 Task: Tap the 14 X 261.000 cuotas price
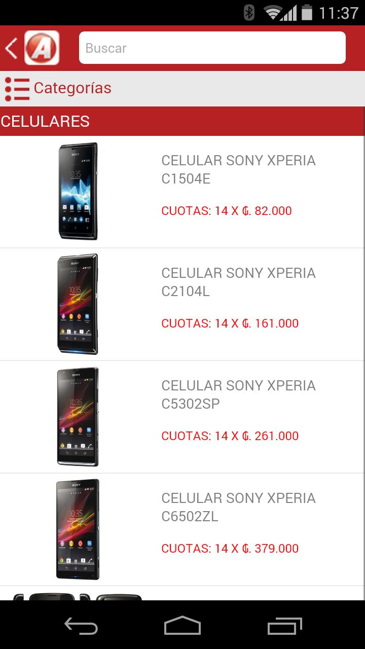[230, 436]
